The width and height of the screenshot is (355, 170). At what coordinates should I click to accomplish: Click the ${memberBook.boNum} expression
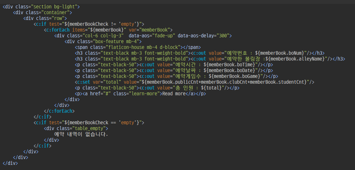point(280,53)
